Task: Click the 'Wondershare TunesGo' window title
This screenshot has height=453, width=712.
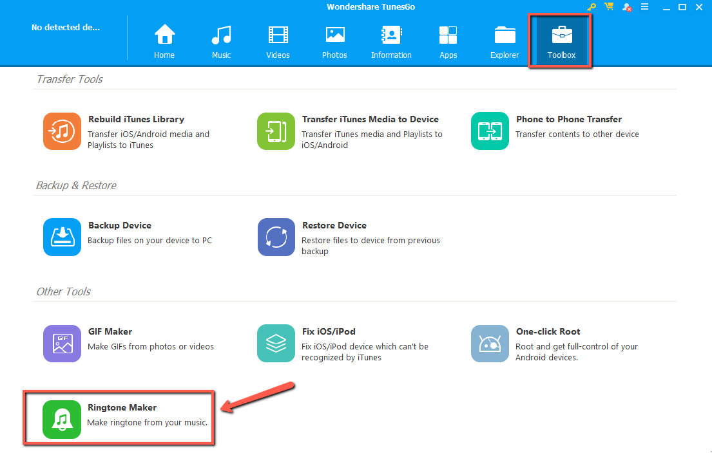Action: [x=371, y=7]
